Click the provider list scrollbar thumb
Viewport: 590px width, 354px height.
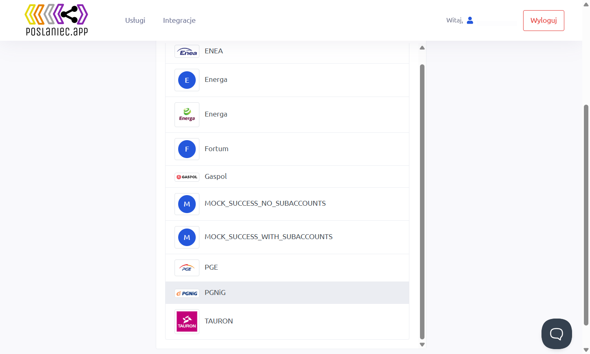point(422,202)
